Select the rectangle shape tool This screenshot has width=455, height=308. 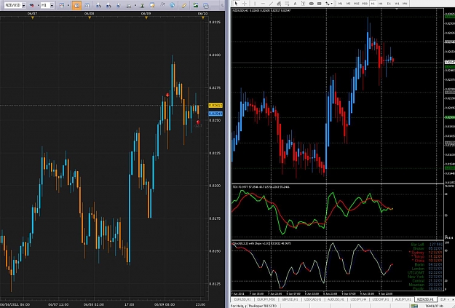coord(319,4)
